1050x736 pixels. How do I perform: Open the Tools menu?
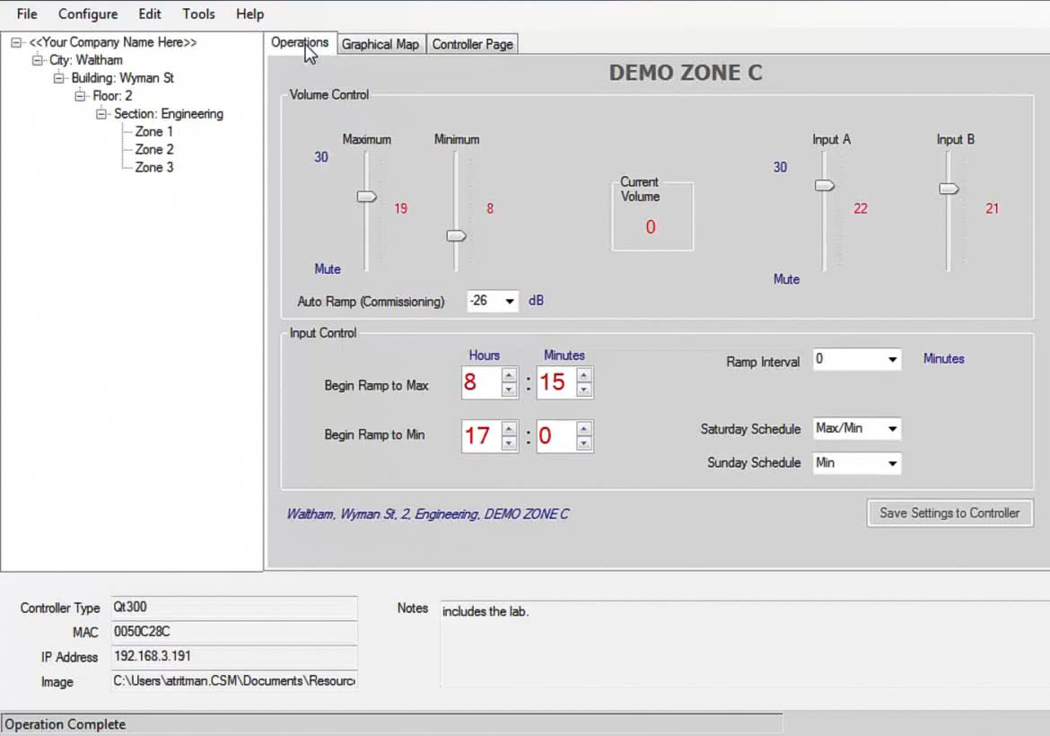(198, 14)
